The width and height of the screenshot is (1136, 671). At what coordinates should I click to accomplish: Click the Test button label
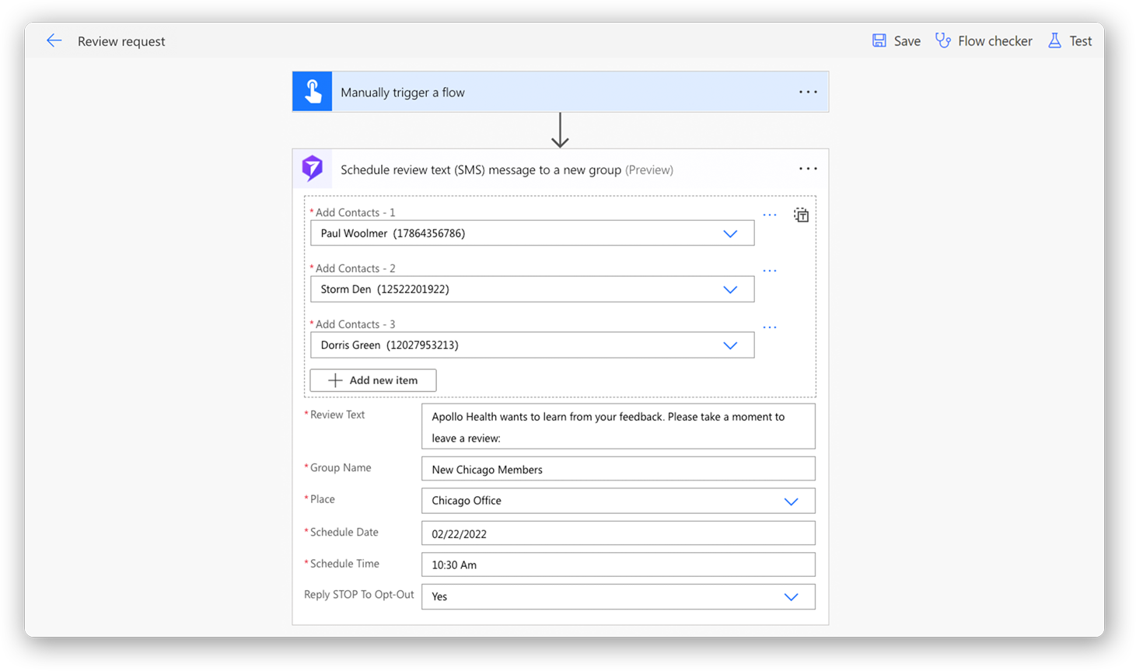(1081, 41)
